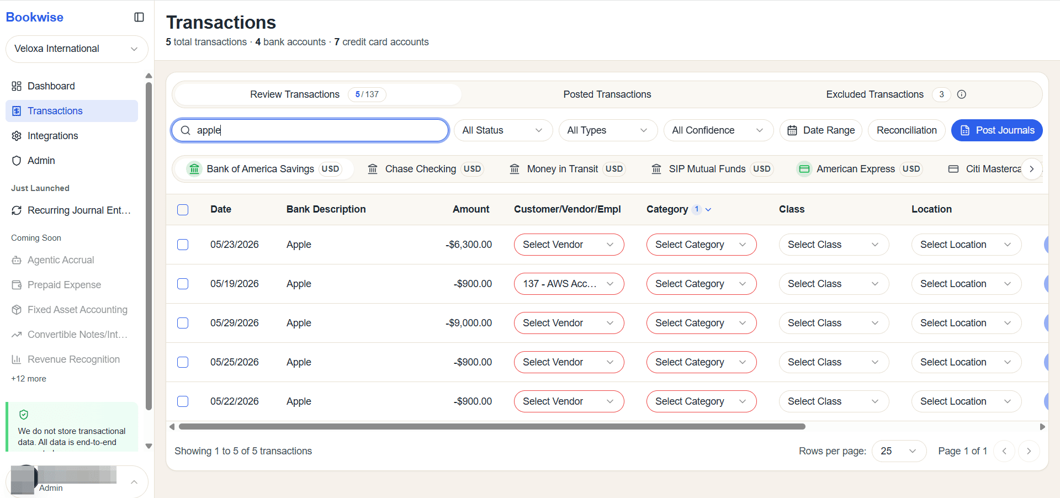Click the Agentic Accrual robot icon
The height and width of the screenshot is (498, 1060).
pos(17,260)
